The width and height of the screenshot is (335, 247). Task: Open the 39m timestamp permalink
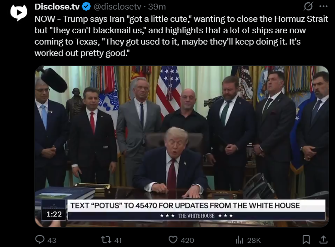(x=157, y=7)
